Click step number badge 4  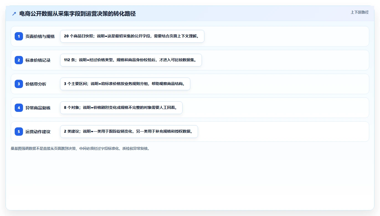(19, 108)
